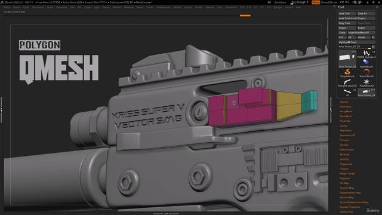Select the EraserBrush tool

click(x=366, y=73)
